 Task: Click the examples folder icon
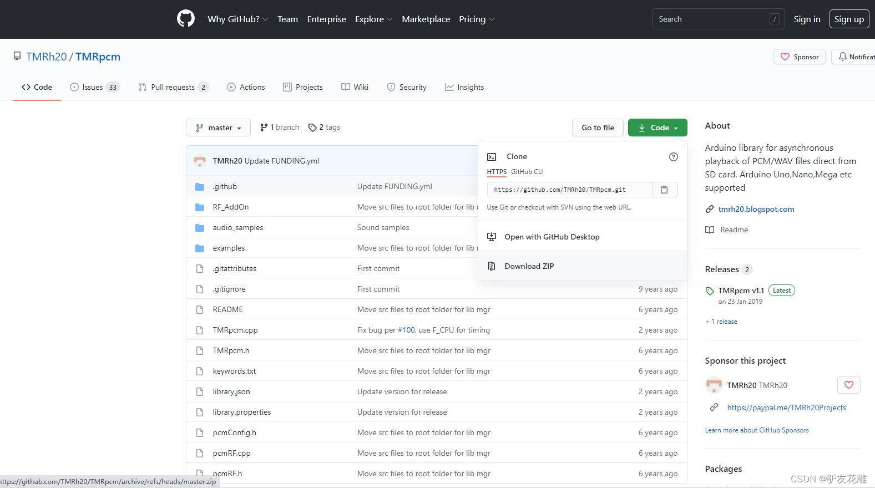click(x=200, y=248)
